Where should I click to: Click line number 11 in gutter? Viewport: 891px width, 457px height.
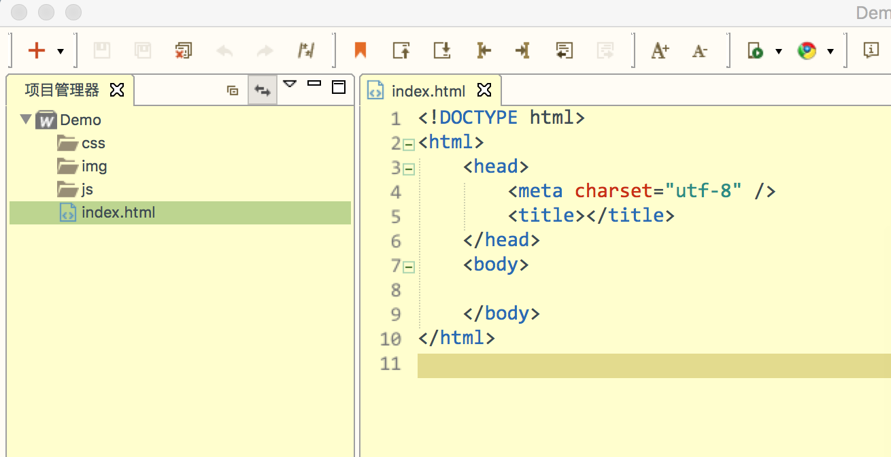391,363
